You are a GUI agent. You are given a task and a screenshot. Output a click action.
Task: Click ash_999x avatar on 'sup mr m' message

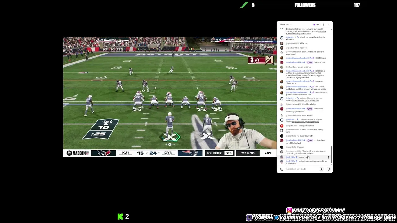tap(282, 157)
